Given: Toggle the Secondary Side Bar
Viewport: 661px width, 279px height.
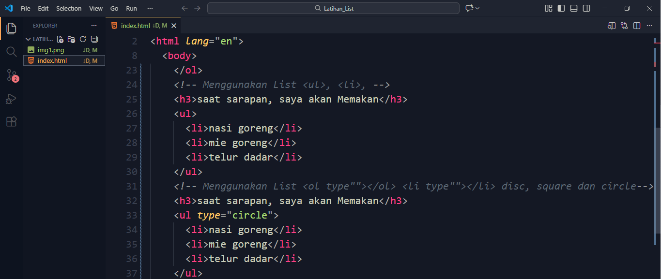Looking at the screenshot, I should 586,8.
